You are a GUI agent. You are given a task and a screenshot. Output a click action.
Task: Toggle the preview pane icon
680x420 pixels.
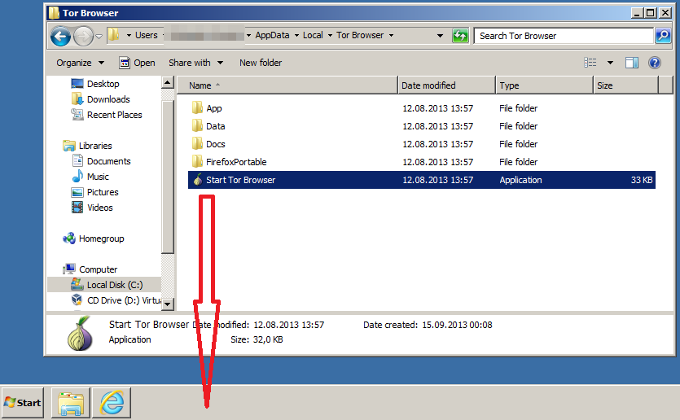(631, 63)
